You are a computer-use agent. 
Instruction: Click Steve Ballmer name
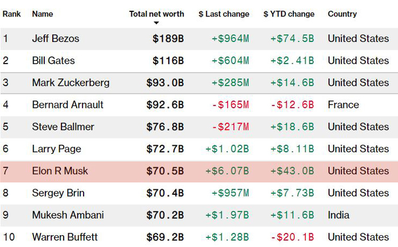[x=63, y=127]
